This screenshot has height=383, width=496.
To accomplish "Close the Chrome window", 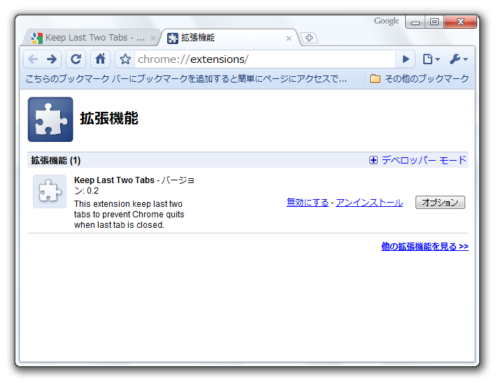I will (460, 22).
